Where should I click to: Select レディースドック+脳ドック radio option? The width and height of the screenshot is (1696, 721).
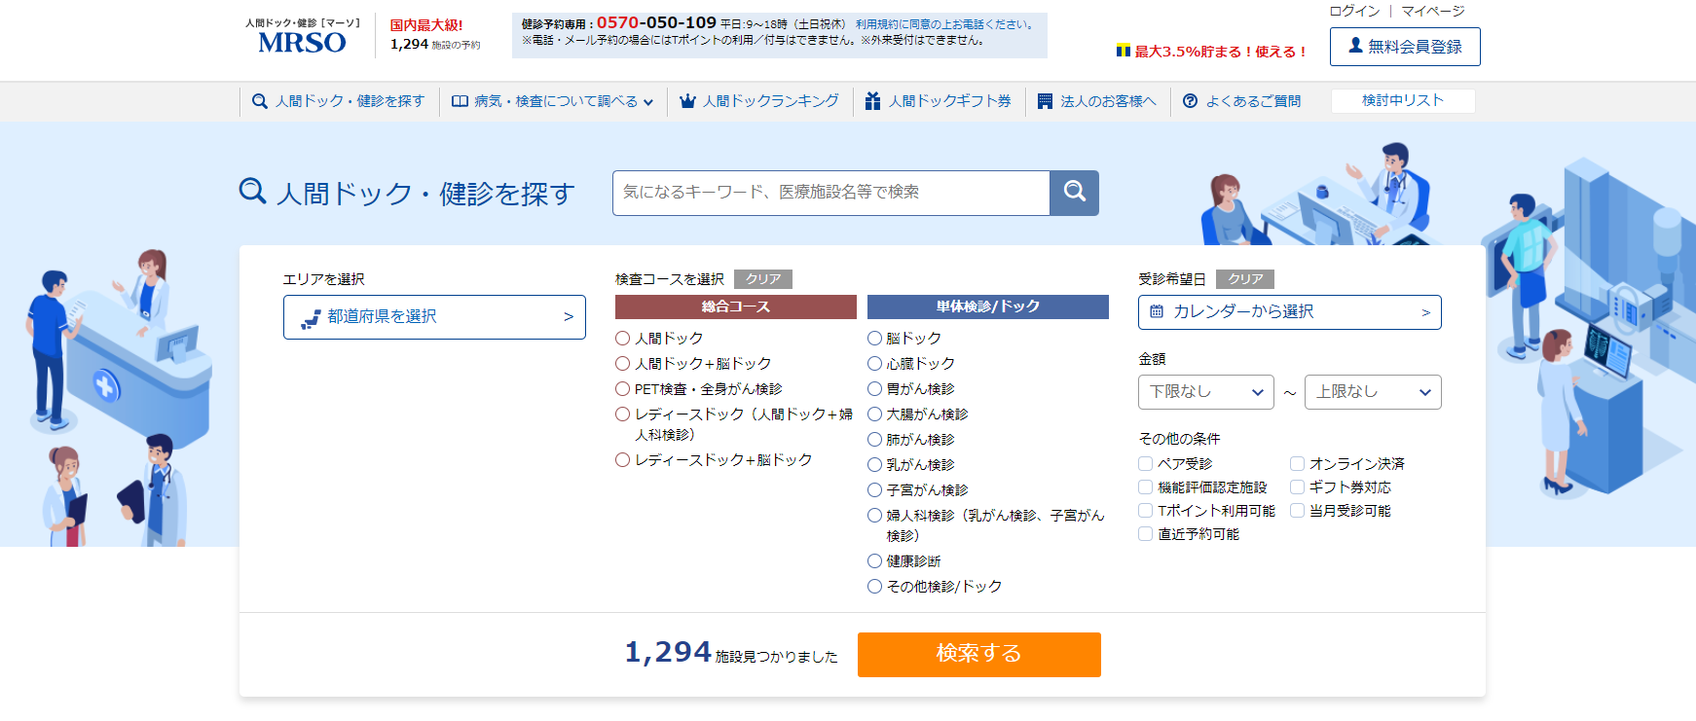[623, 460]
